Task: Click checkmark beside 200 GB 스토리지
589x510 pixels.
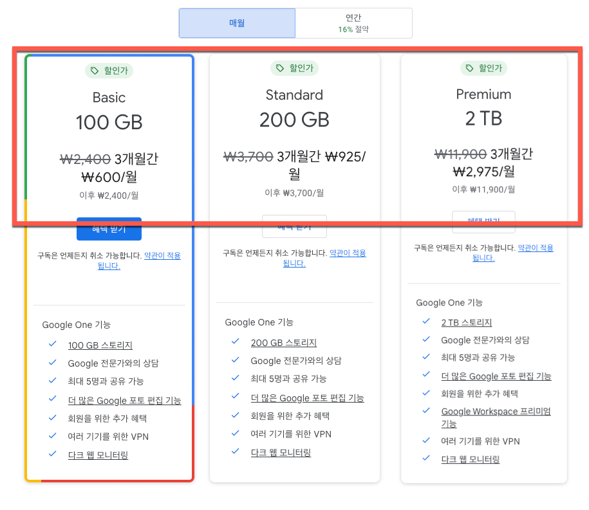Action: coord(236,341)
